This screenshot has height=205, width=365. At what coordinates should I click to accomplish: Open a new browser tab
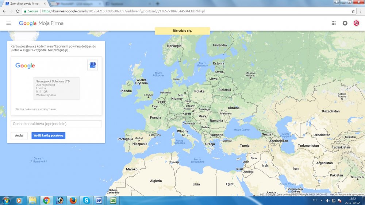coord(158,4)
